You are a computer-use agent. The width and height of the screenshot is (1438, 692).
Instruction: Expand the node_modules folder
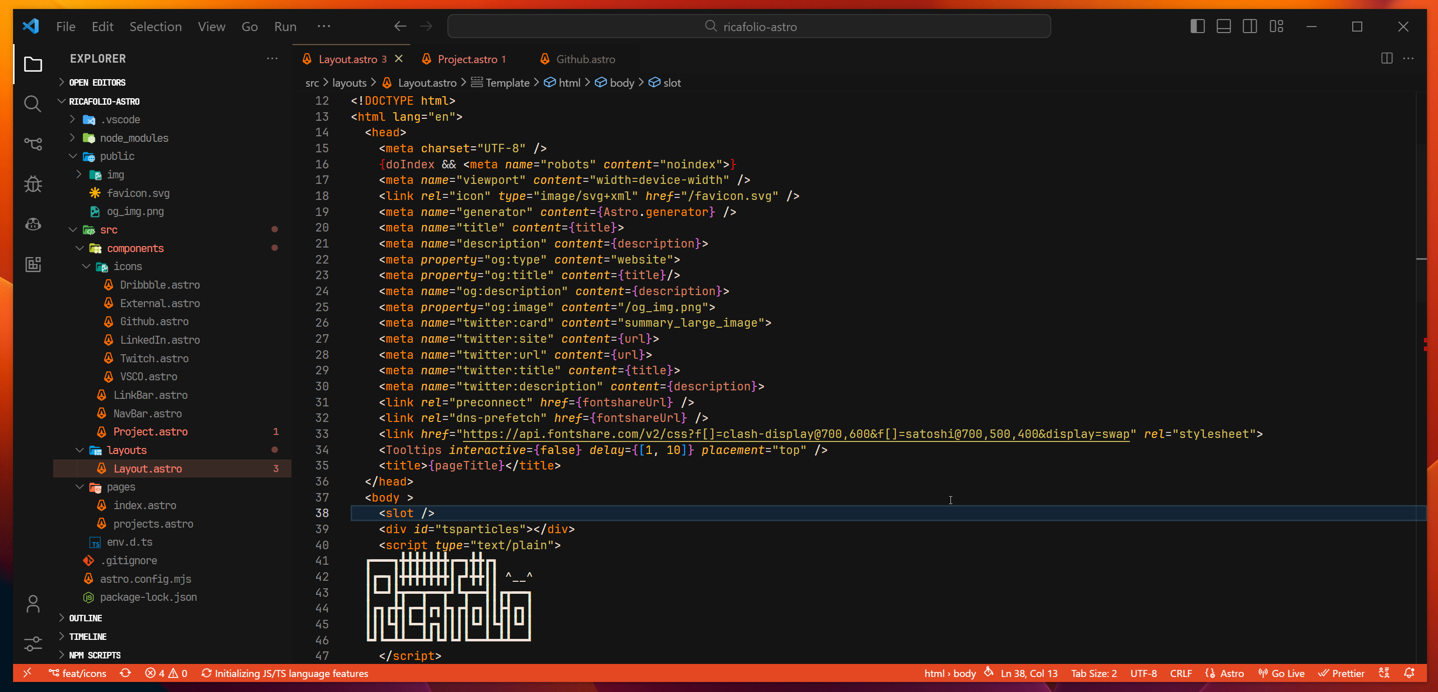(133, 138)
